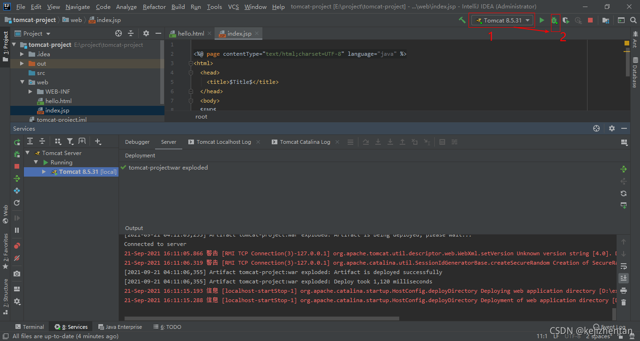
Task: Expand the .idea folder
Action: point(22,54)
